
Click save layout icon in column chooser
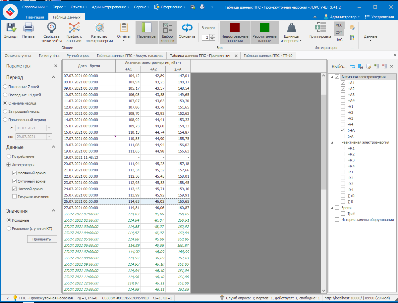click(361, 66)
